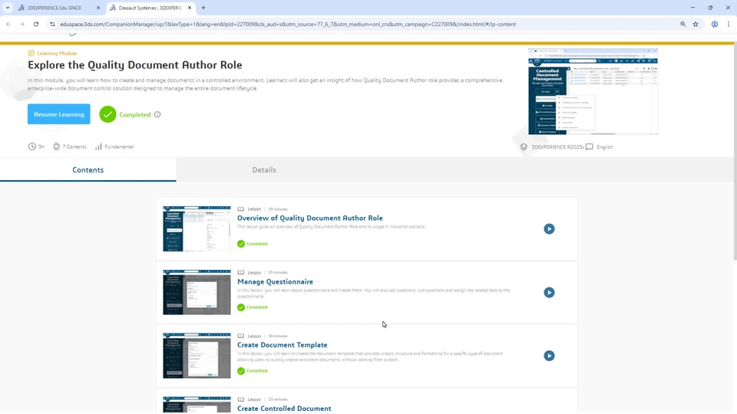This screenshot has height=414, width=737.
Task: Click the lesson book icon for Create Controlled Document
Action: (240, 399)
